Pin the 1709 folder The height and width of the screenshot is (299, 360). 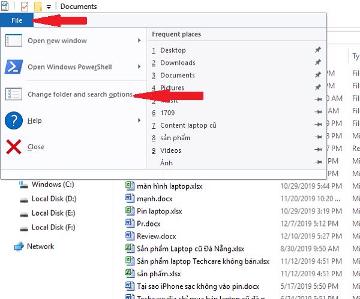click(318, 112)
